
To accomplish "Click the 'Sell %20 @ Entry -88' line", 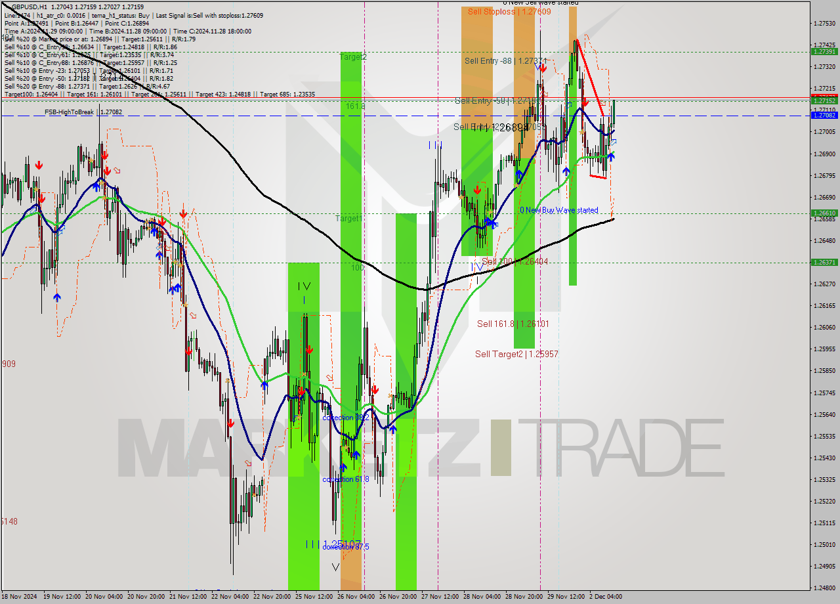I will [87, 86].
